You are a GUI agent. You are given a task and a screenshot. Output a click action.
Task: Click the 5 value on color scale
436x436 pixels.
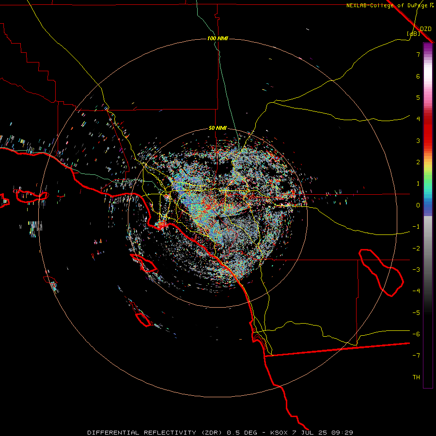(418, 97)
